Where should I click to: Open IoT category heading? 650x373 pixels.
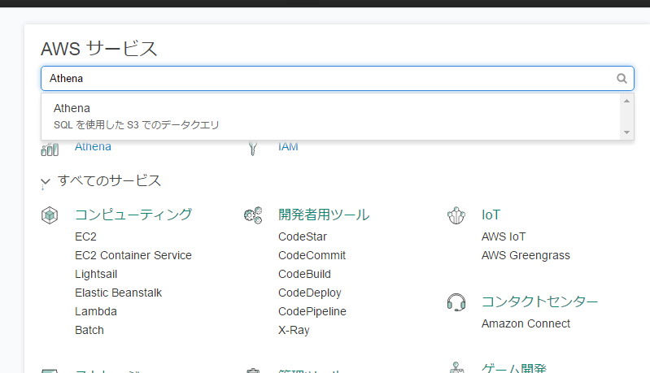(x=491, y=215)
